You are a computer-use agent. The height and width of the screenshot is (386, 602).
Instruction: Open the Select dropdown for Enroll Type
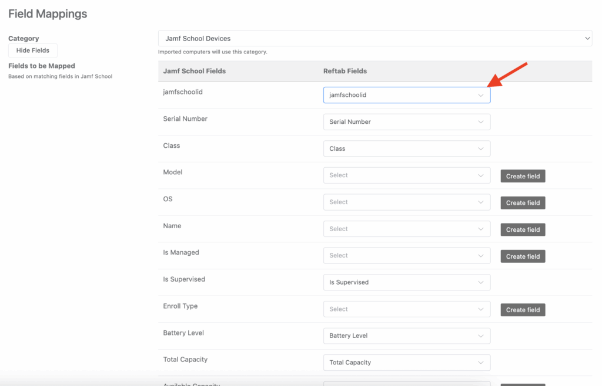[406, 309]
